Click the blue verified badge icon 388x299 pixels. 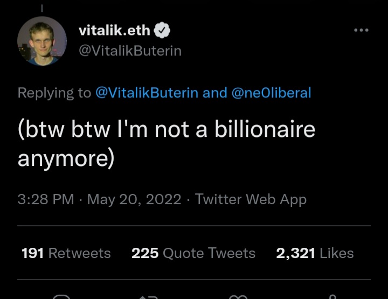(163, 31)
